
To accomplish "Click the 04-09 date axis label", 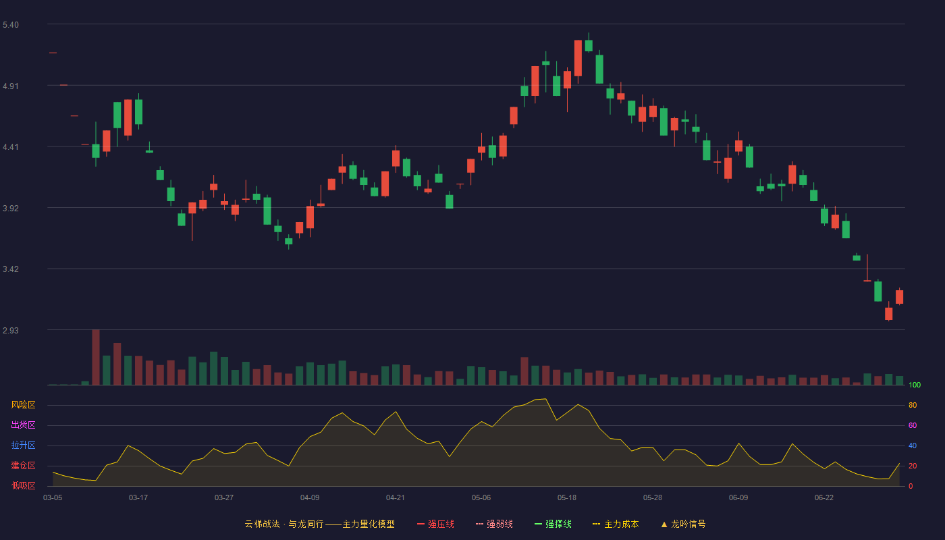I will 310,497.
